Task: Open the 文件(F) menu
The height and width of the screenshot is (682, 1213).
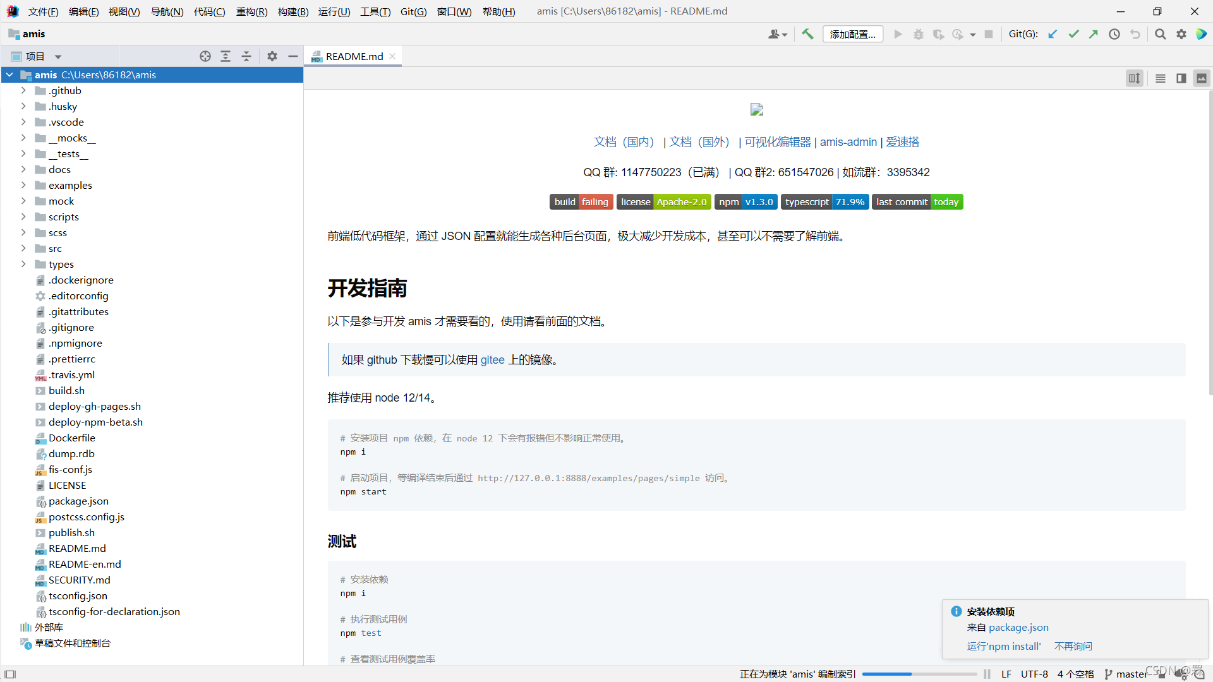Action: [43, 11]
